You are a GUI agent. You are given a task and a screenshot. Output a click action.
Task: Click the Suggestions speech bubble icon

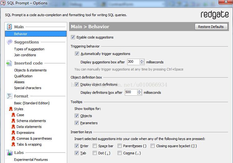click(x=9, y=42)
